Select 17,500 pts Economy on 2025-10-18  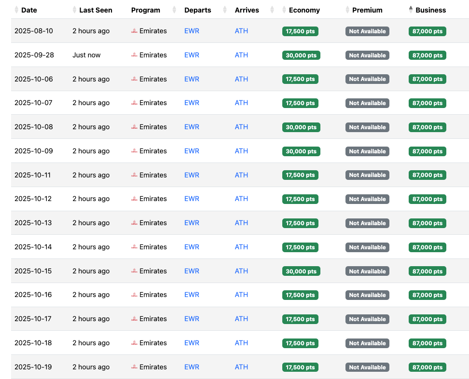[x=300, y=343]
